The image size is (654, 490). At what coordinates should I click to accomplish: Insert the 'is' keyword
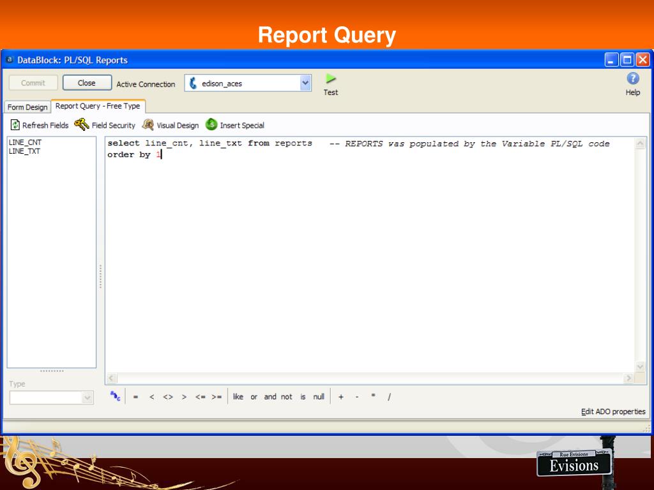pos(303,397)
